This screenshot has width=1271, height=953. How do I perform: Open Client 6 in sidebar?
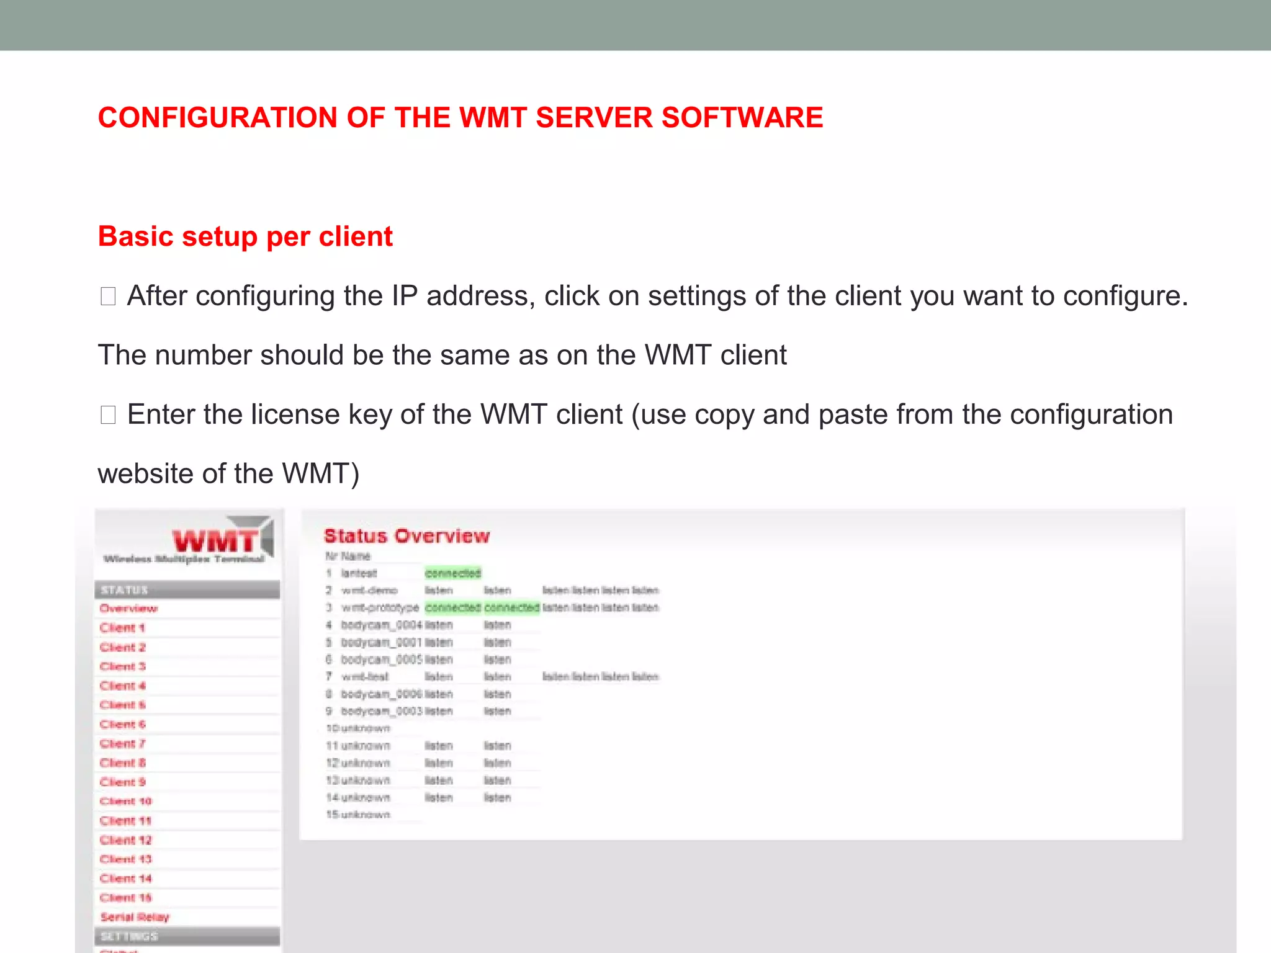click(122, 723)
